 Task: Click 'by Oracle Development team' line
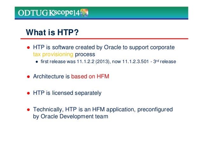point(71,116)
